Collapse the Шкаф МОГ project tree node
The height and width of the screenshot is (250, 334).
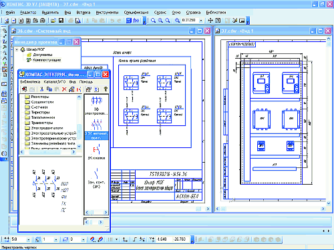point(17,49)
